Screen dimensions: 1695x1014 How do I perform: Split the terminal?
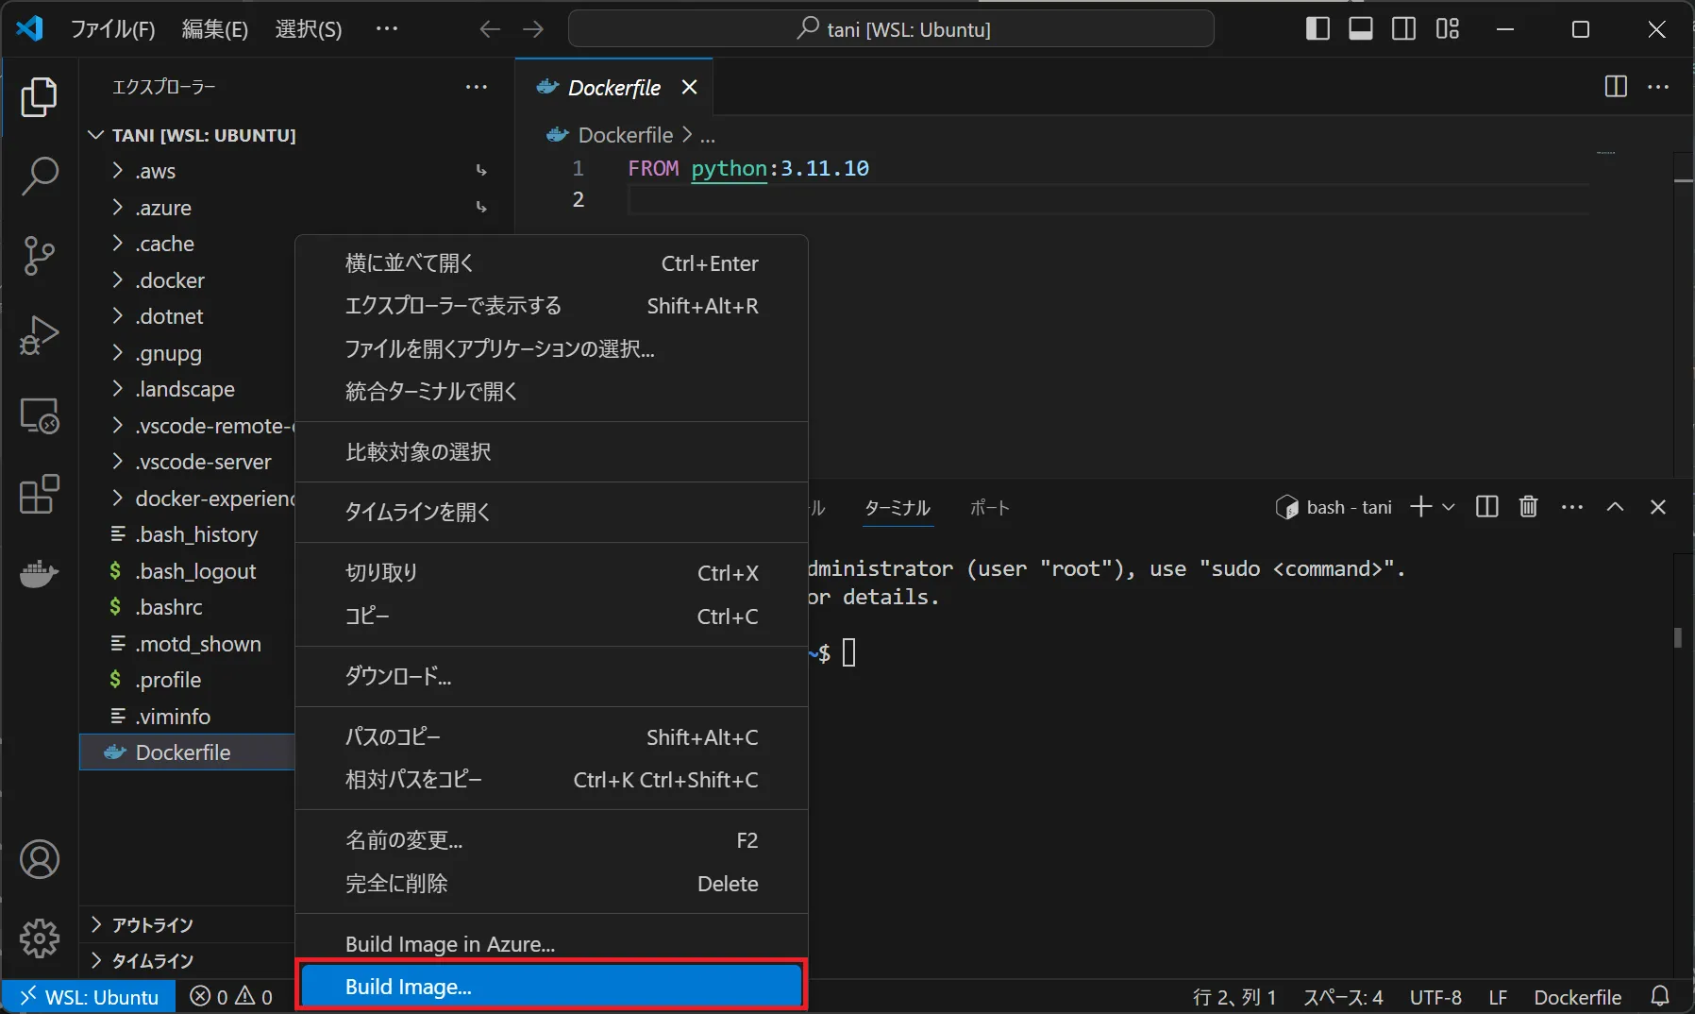pyautogui.click(x=1486, y=507)
